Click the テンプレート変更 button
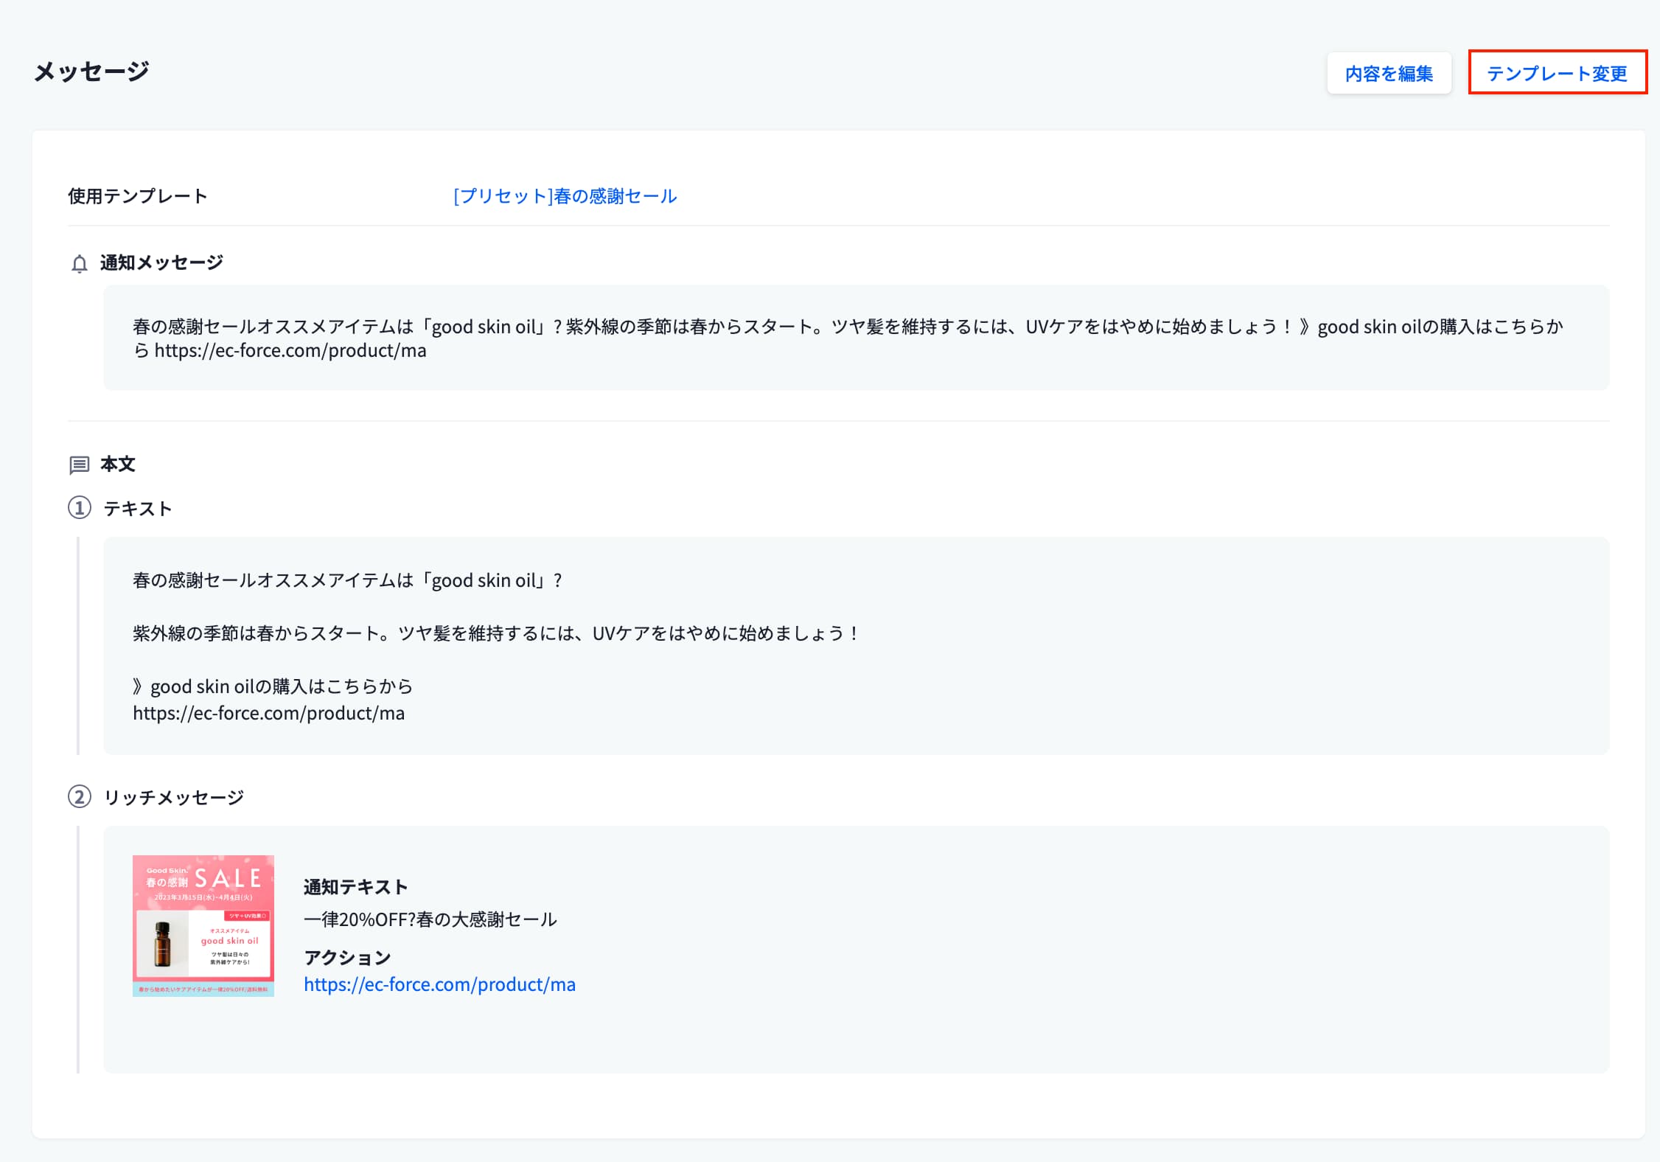Viewport: 1660px width, 1162px height. [1557, 73]
